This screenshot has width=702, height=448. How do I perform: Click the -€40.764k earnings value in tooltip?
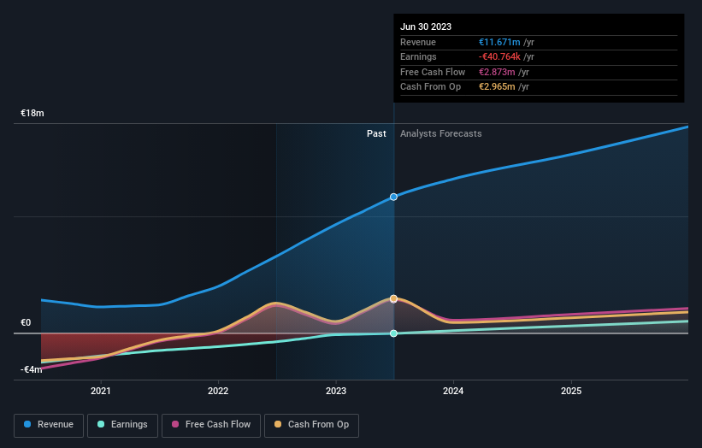coord(499,56)
